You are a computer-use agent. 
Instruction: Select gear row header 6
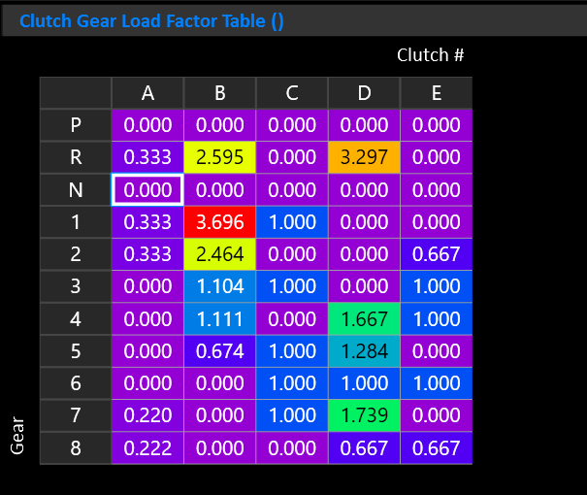coord(76,383)
